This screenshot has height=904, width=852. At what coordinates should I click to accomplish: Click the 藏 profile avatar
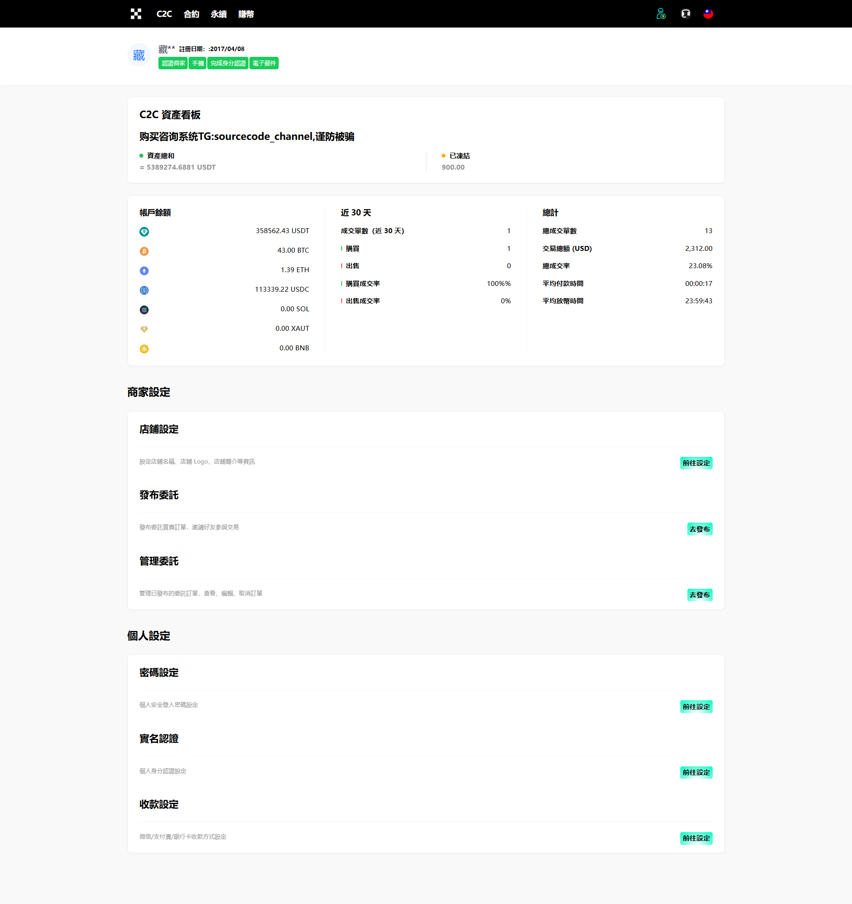(139, 56)
